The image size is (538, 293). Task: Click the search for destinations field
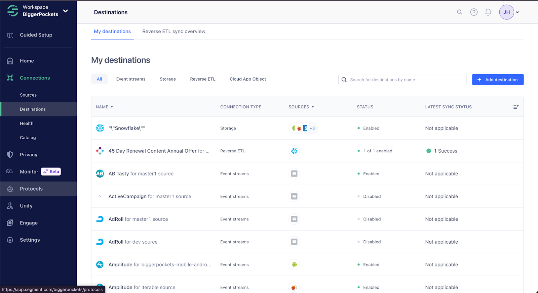tap(402, 80)
